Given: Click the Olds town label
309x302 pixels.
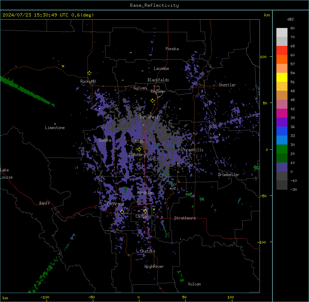Looking at the screenshot, I should pyautogui.click(x=139, y=141).
